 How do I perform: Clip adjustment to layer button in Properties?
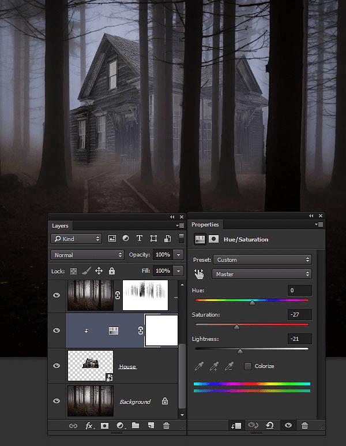pos(236,426)
